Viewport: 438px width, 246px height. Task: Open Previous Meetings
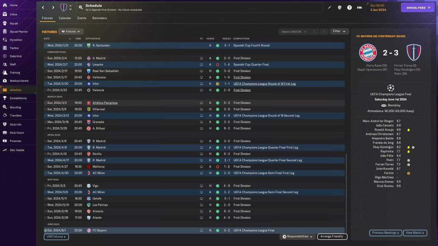pyautogui.click(x=385, y=233)
